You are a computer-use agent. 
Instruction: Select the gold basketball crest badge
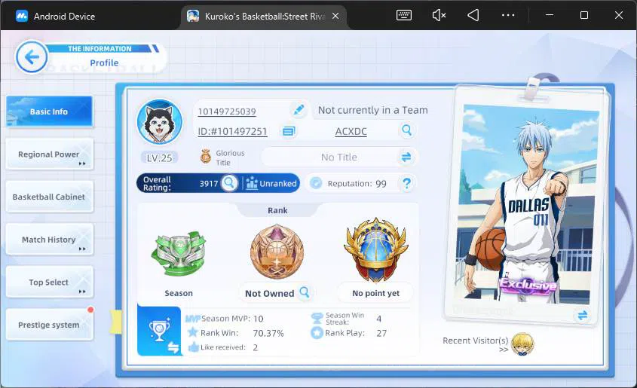point(375,250)
